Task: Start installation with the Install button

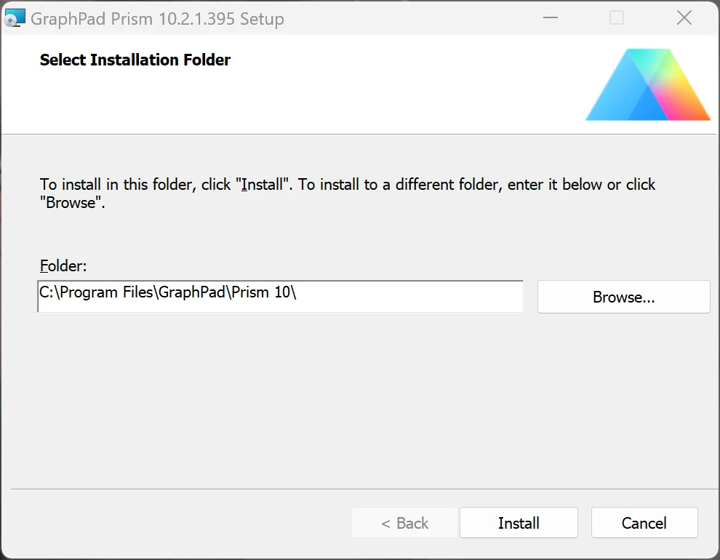Action: point(519,523)
